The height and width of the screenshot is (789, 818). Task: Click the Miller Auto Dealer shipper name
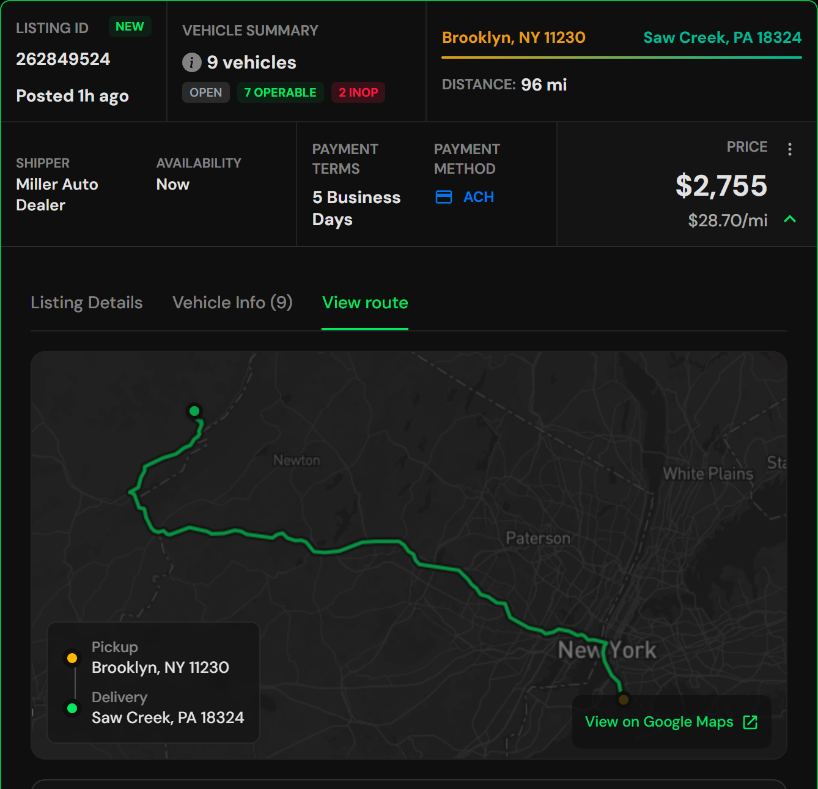point(57,194)
